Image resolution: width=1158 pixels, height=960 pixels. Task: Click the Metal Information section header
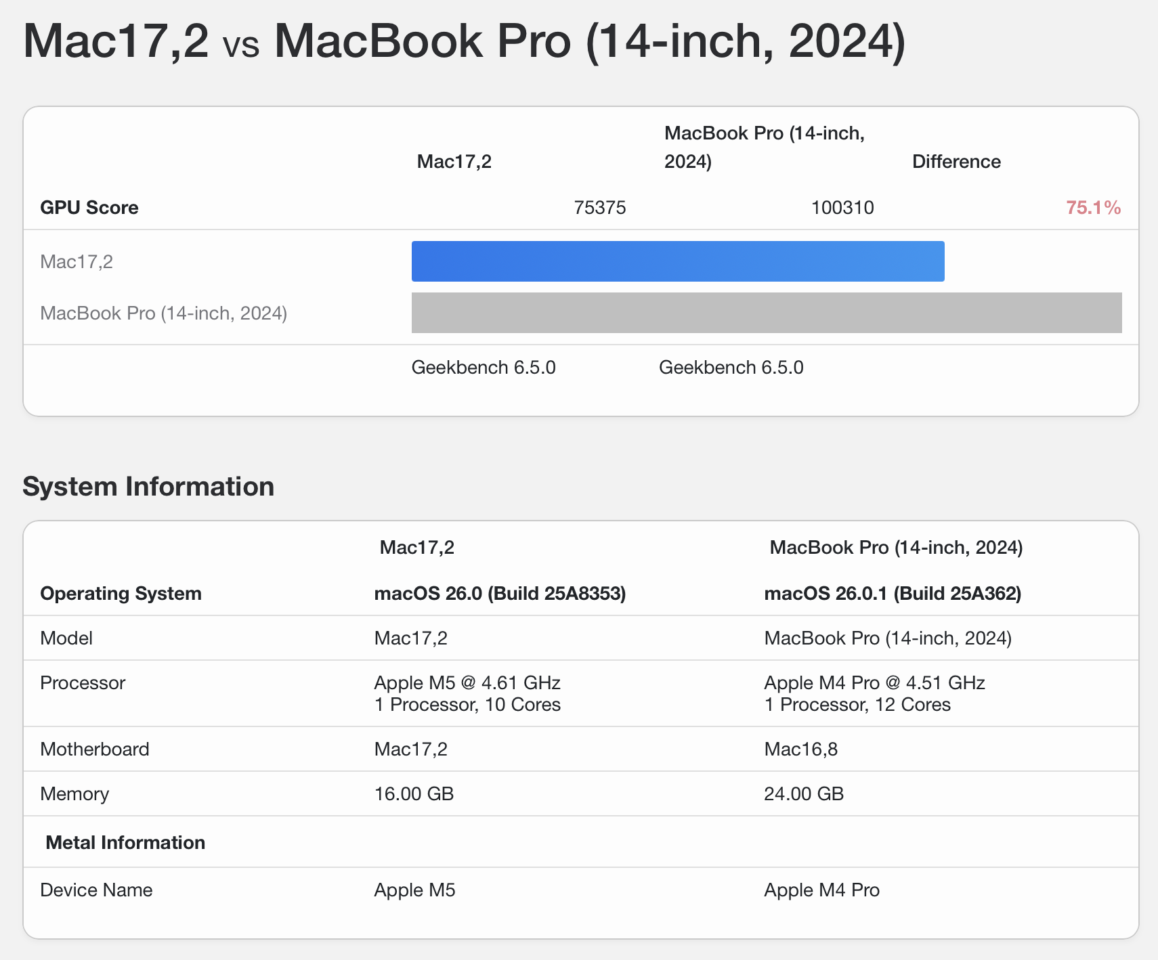(125, 842)
